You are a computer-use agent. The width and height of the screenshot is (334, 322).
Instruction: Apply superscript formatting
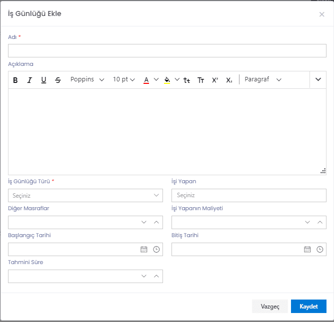pos(215,80)
